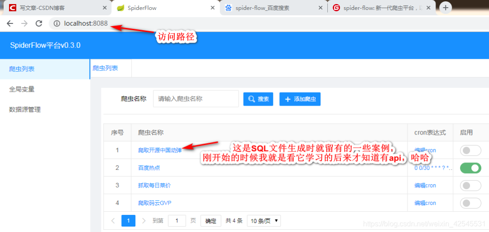The width and height of the screenshot is (489, 232).
Task: Click the next page chevron in pagination
Action: 144,221
